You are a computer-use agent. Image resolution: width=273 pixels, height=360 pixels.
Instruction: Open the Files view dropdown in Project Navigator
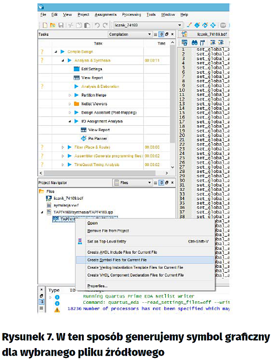[133, 182]
